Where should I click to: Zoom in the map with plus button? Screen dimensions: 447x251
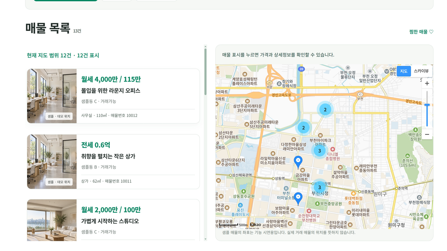(x=427, y=84)
